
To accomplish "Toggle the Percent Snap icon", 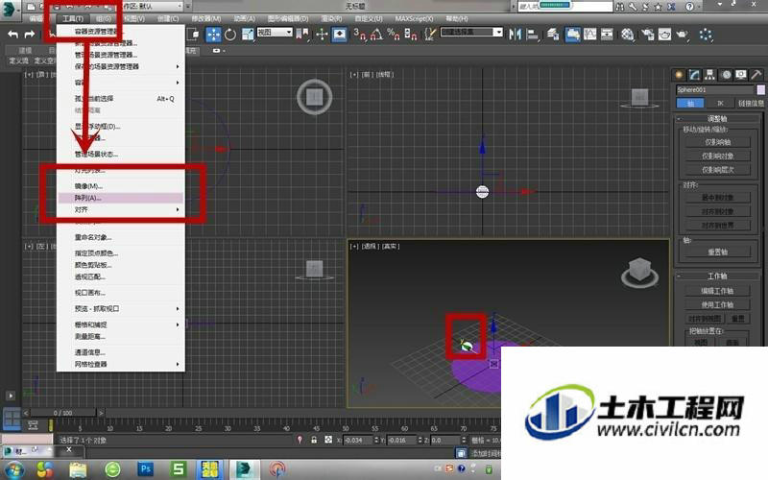I will click(394, 35).
